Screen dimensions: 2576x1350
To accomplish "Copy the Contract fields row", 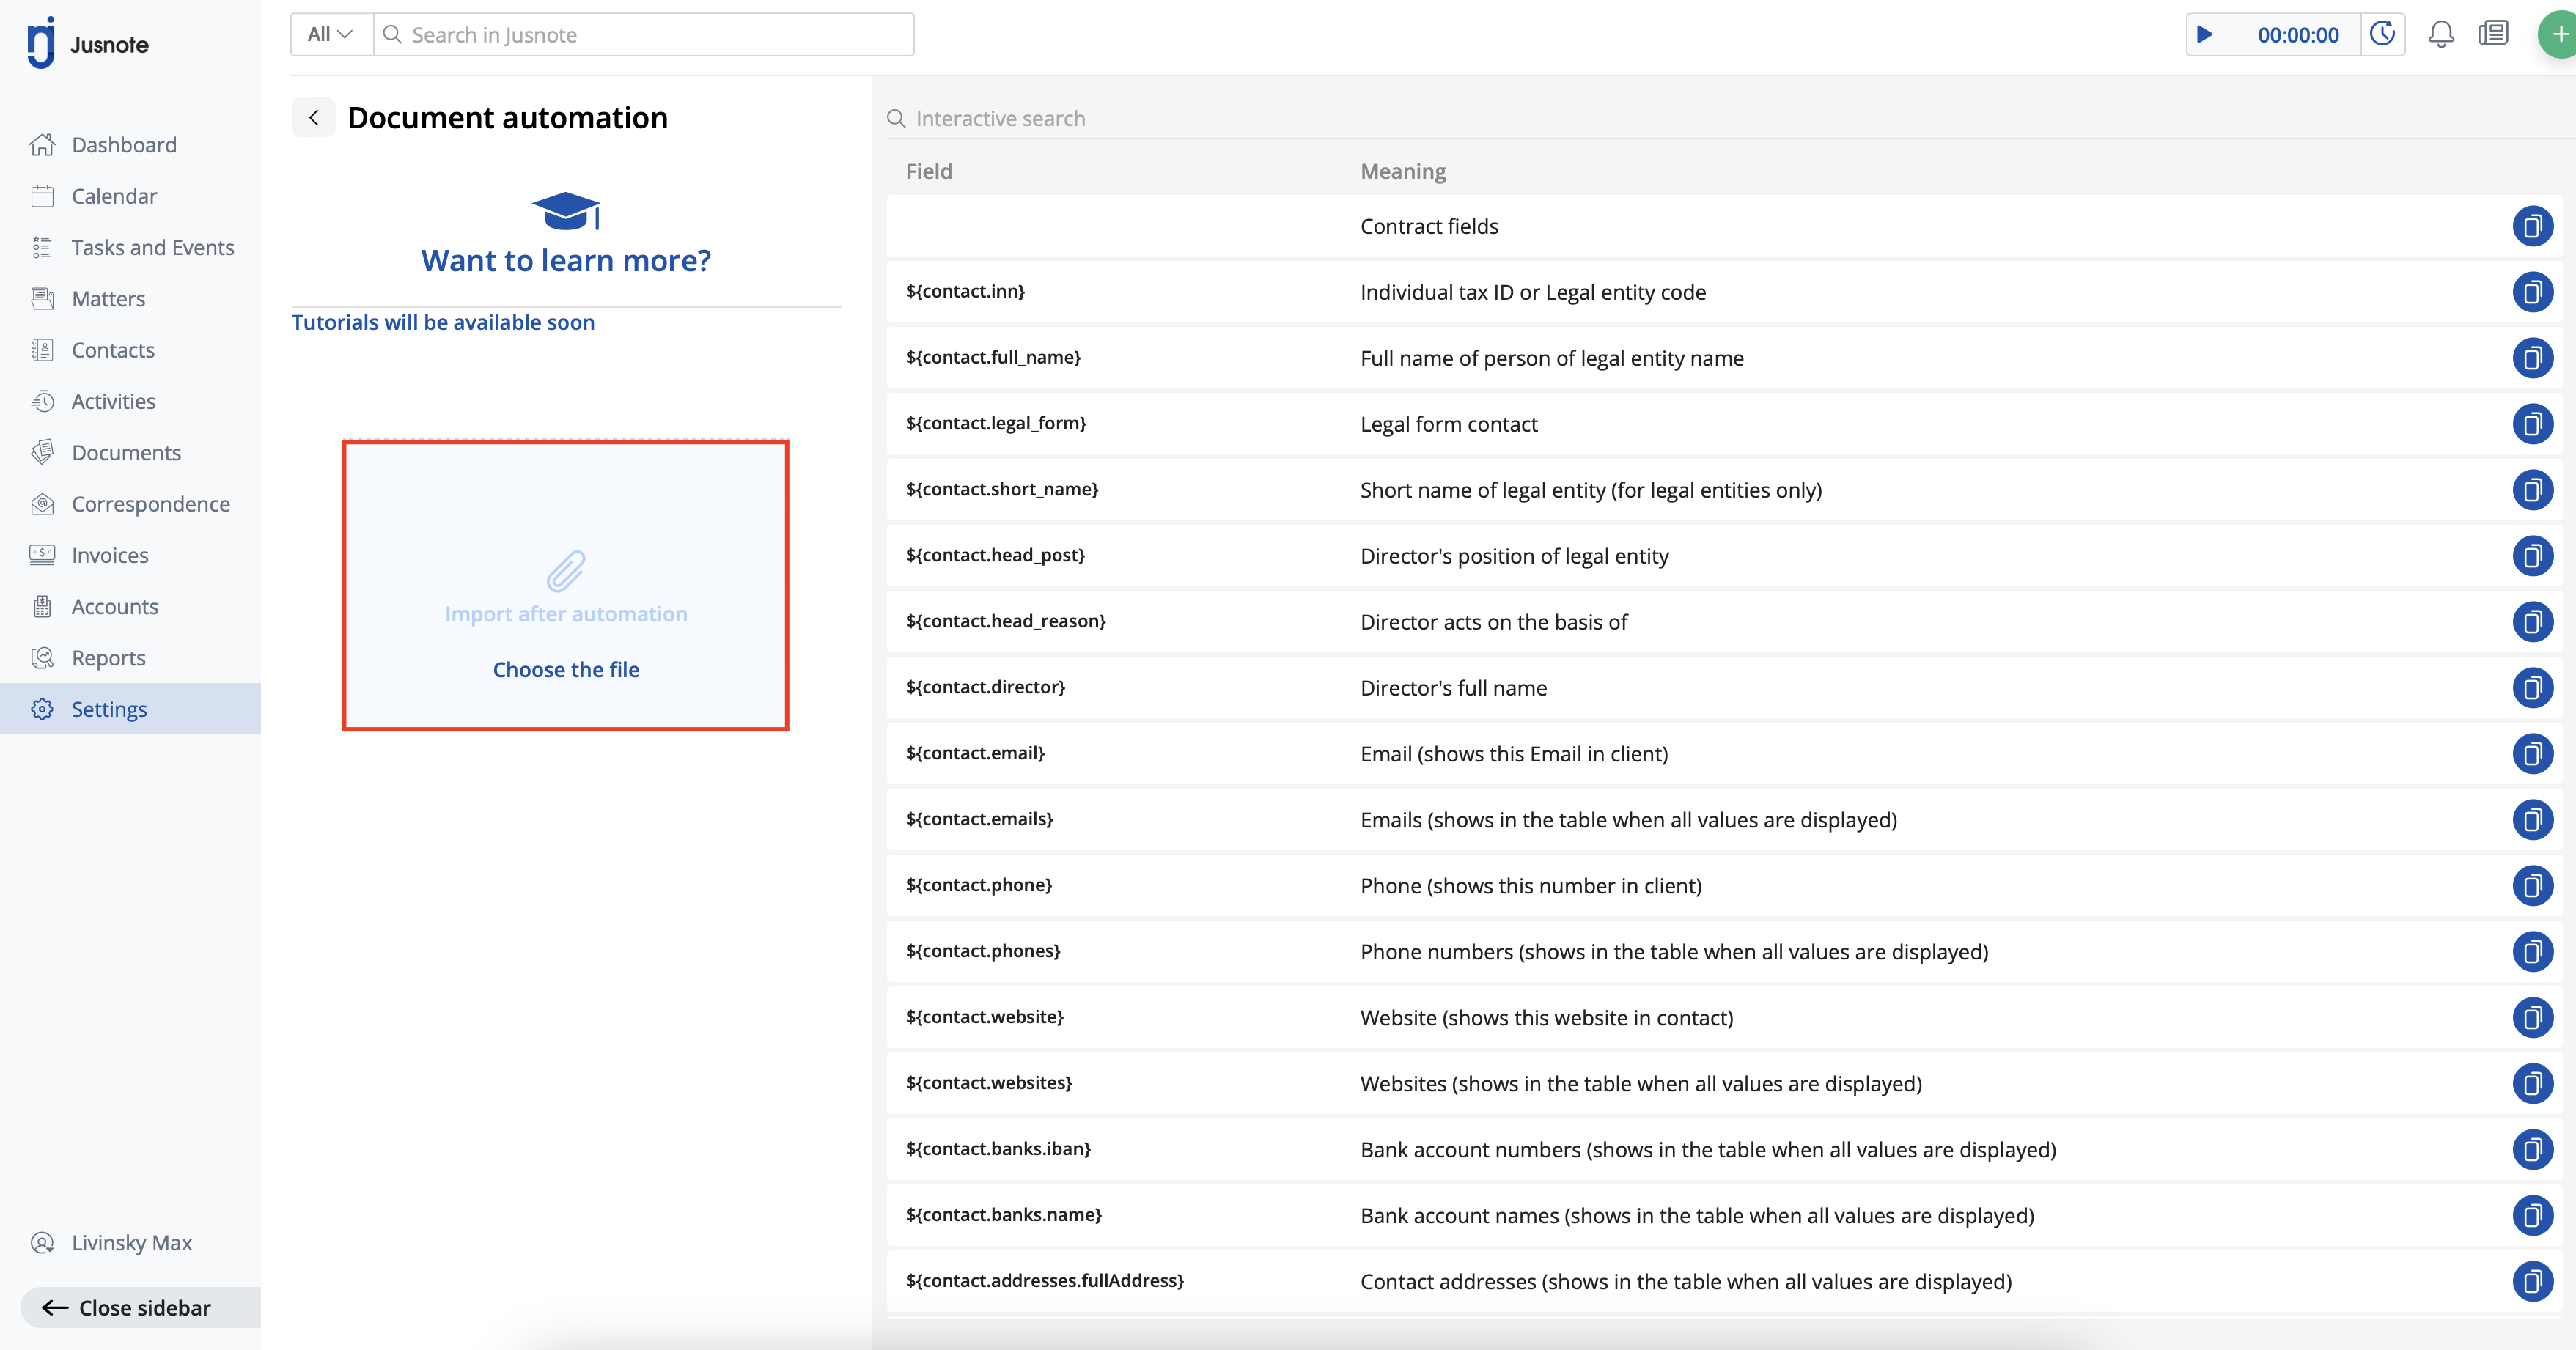I will (2533, 226).
